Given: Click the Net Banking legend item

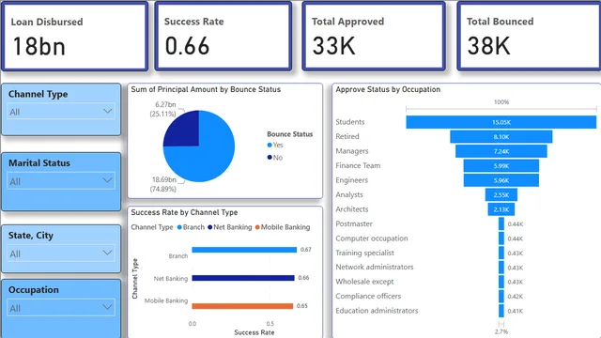Looking at the screenshot, I should tap(229, 227).
